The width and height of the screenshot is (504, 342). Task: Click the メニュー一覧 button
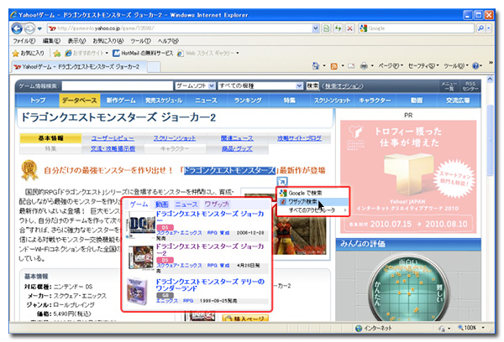coord(449,86)
